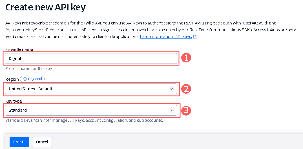303x149 pixels.
Task: Open the Learn more about API keys link
Action: pos(166,37)
